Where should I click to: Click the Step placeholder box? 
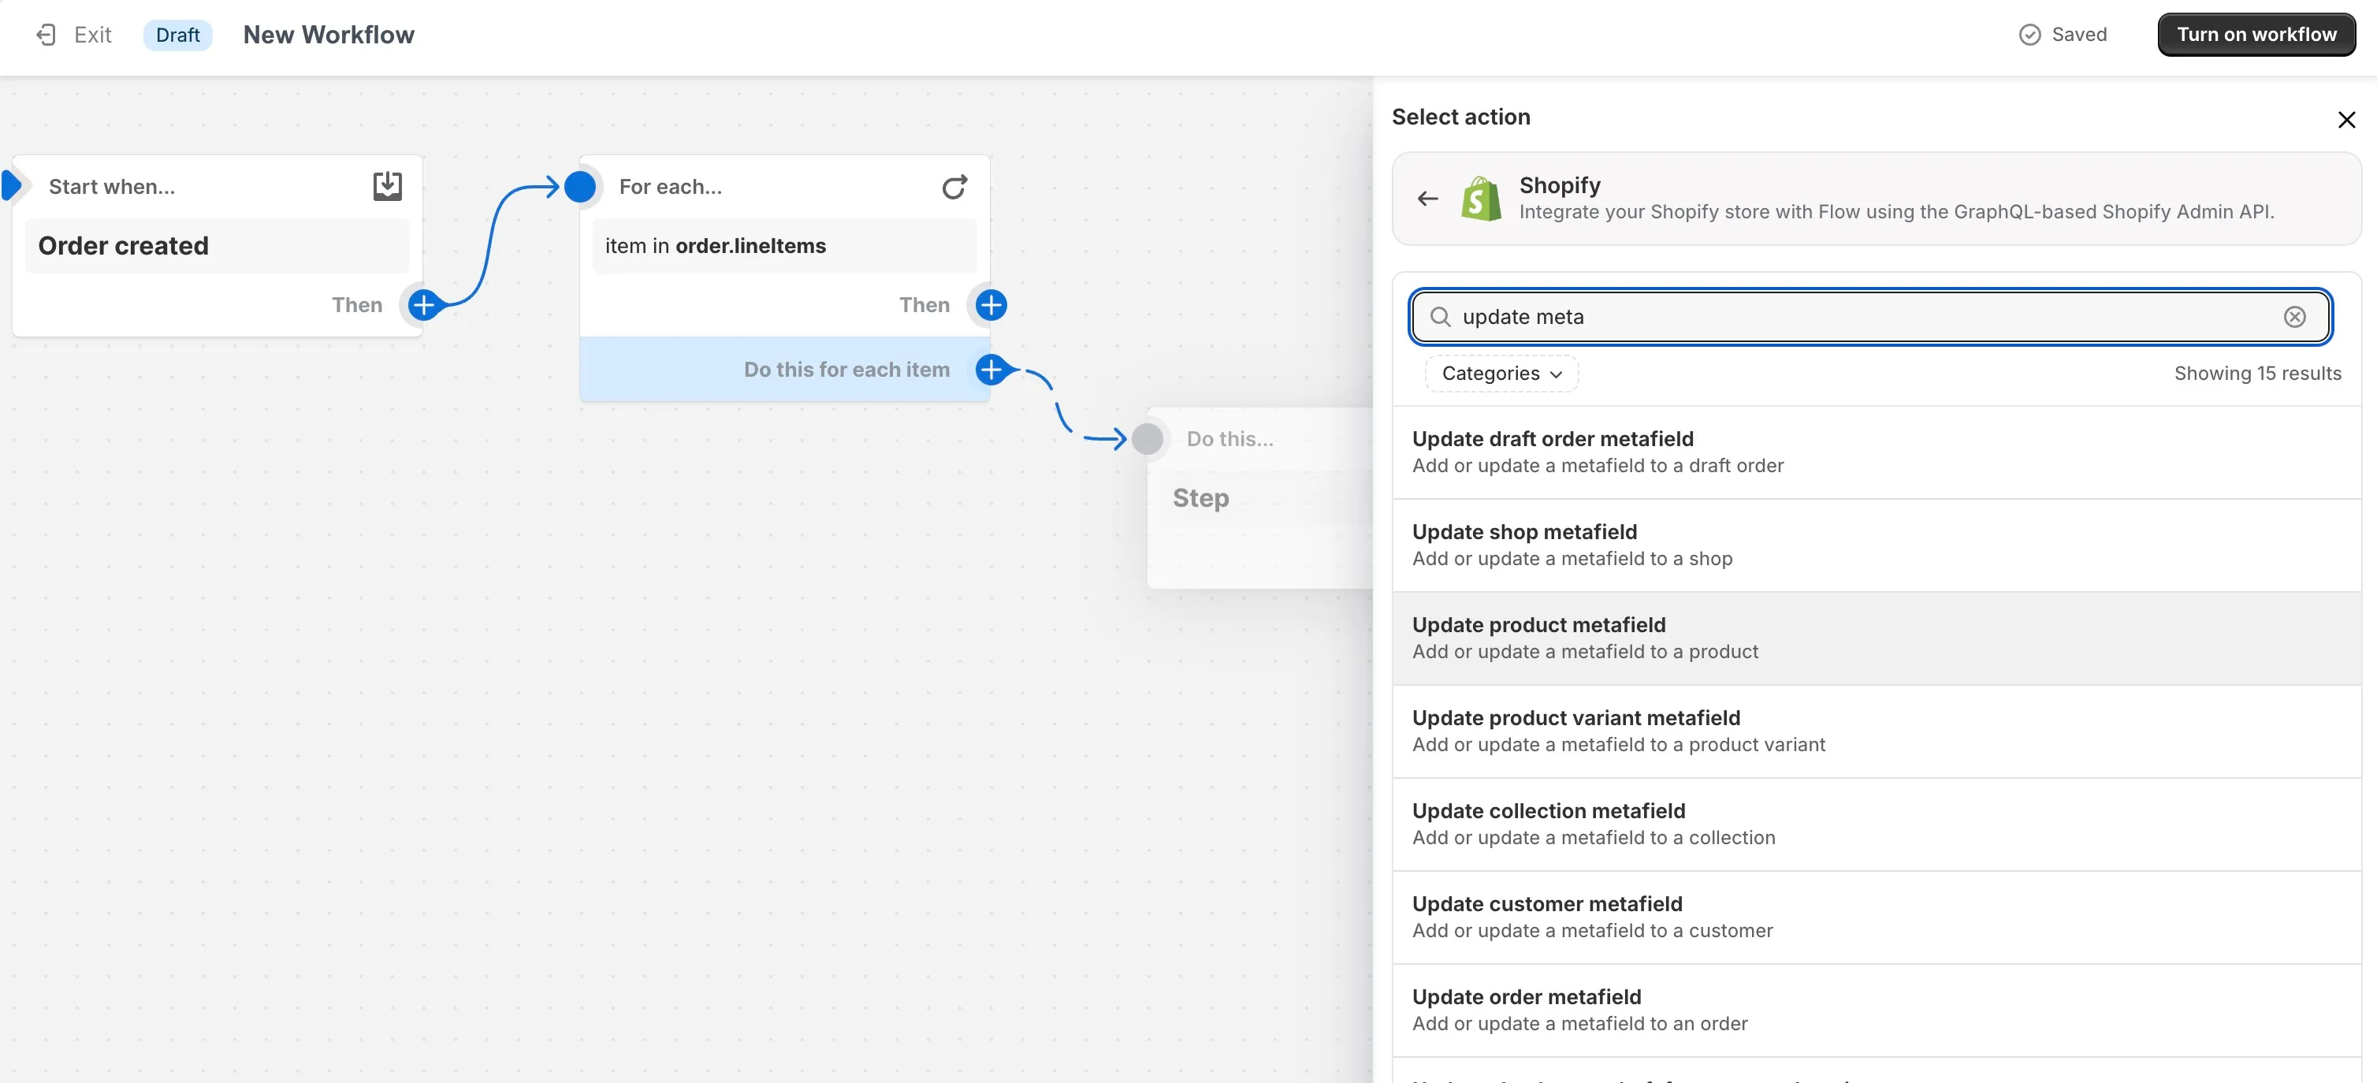[1266, 498]
